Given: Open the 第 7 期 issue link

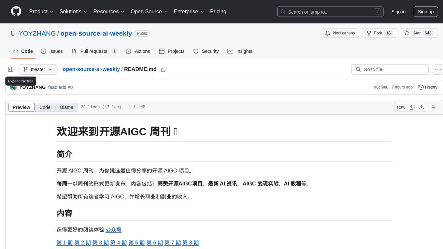Looking at the screenshot, I should [x=173, y=242].
